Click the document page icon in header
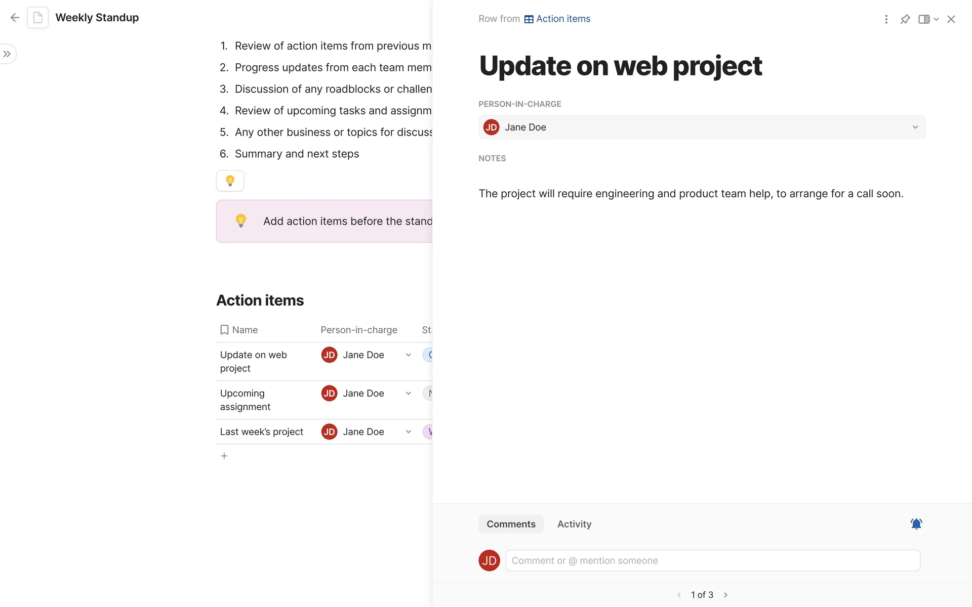The height and width of the screenshot is (607, 972). tap(38, 18)
